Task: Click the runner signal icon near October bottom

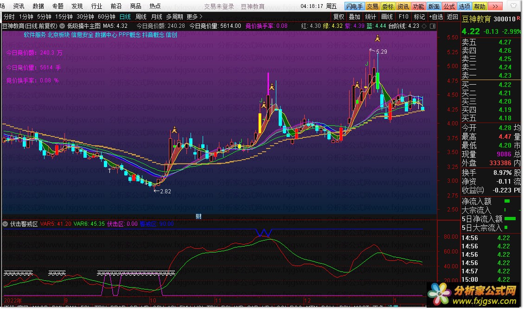Action: pyautogui.click(x=174, y=130)
